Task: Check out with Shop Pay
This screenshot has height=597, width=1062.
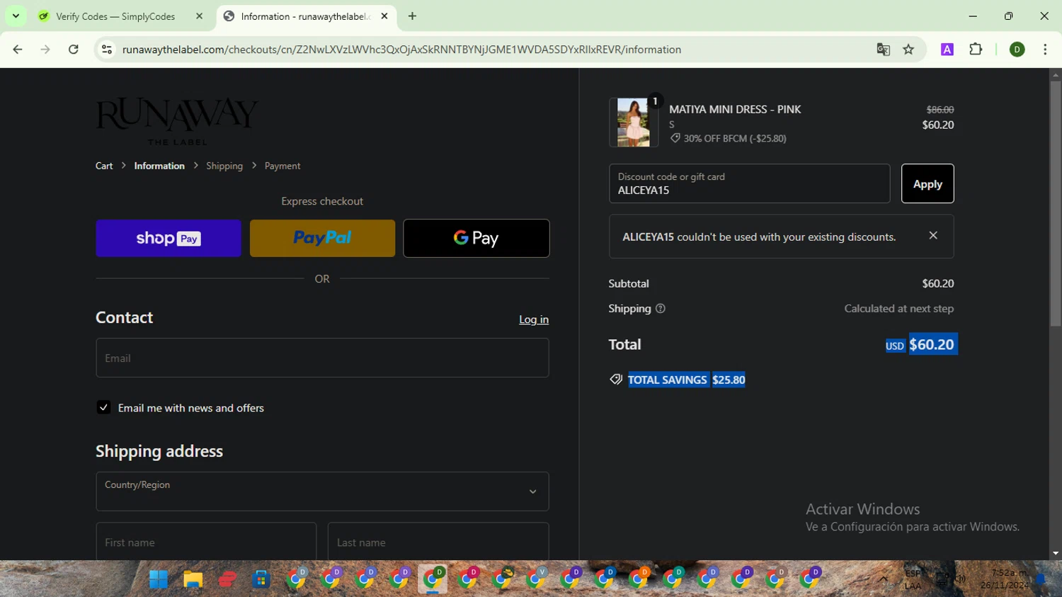Action: [169, 238]
